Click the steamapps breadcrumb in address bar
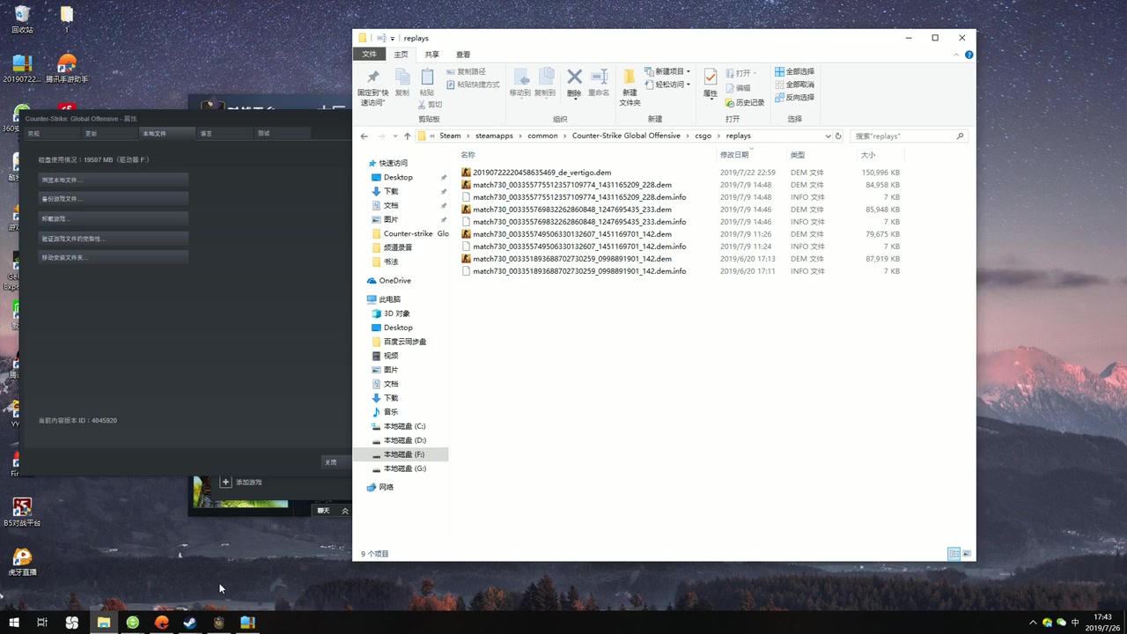This screenshot has width=1127, height=634. point(494,136)
